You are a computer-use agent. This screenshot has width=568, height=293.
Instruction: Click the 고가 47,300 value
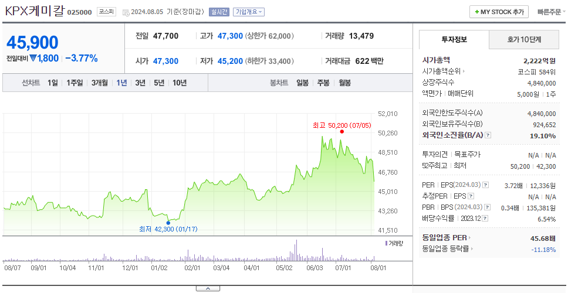pos(230,36)
